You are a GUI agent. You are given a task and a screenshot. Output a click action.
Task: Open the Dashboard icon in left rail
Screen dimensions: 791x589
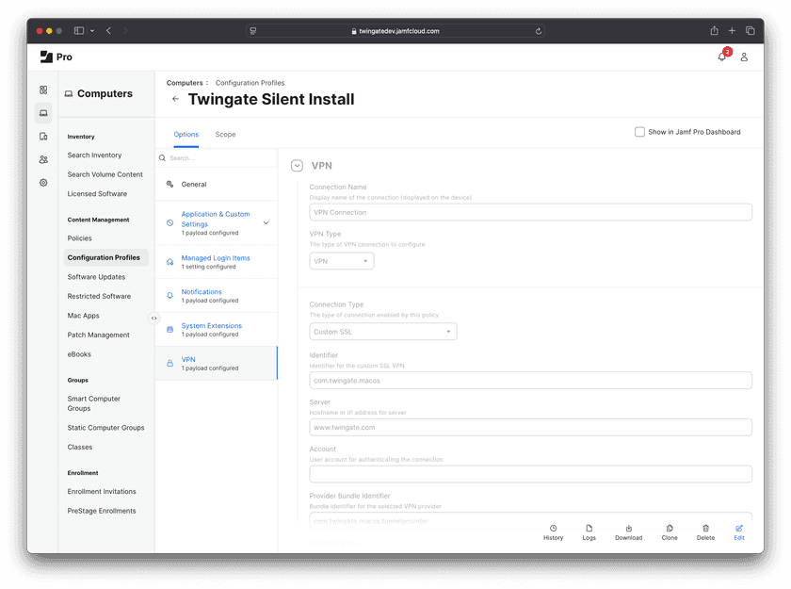(x=43, y=90)
